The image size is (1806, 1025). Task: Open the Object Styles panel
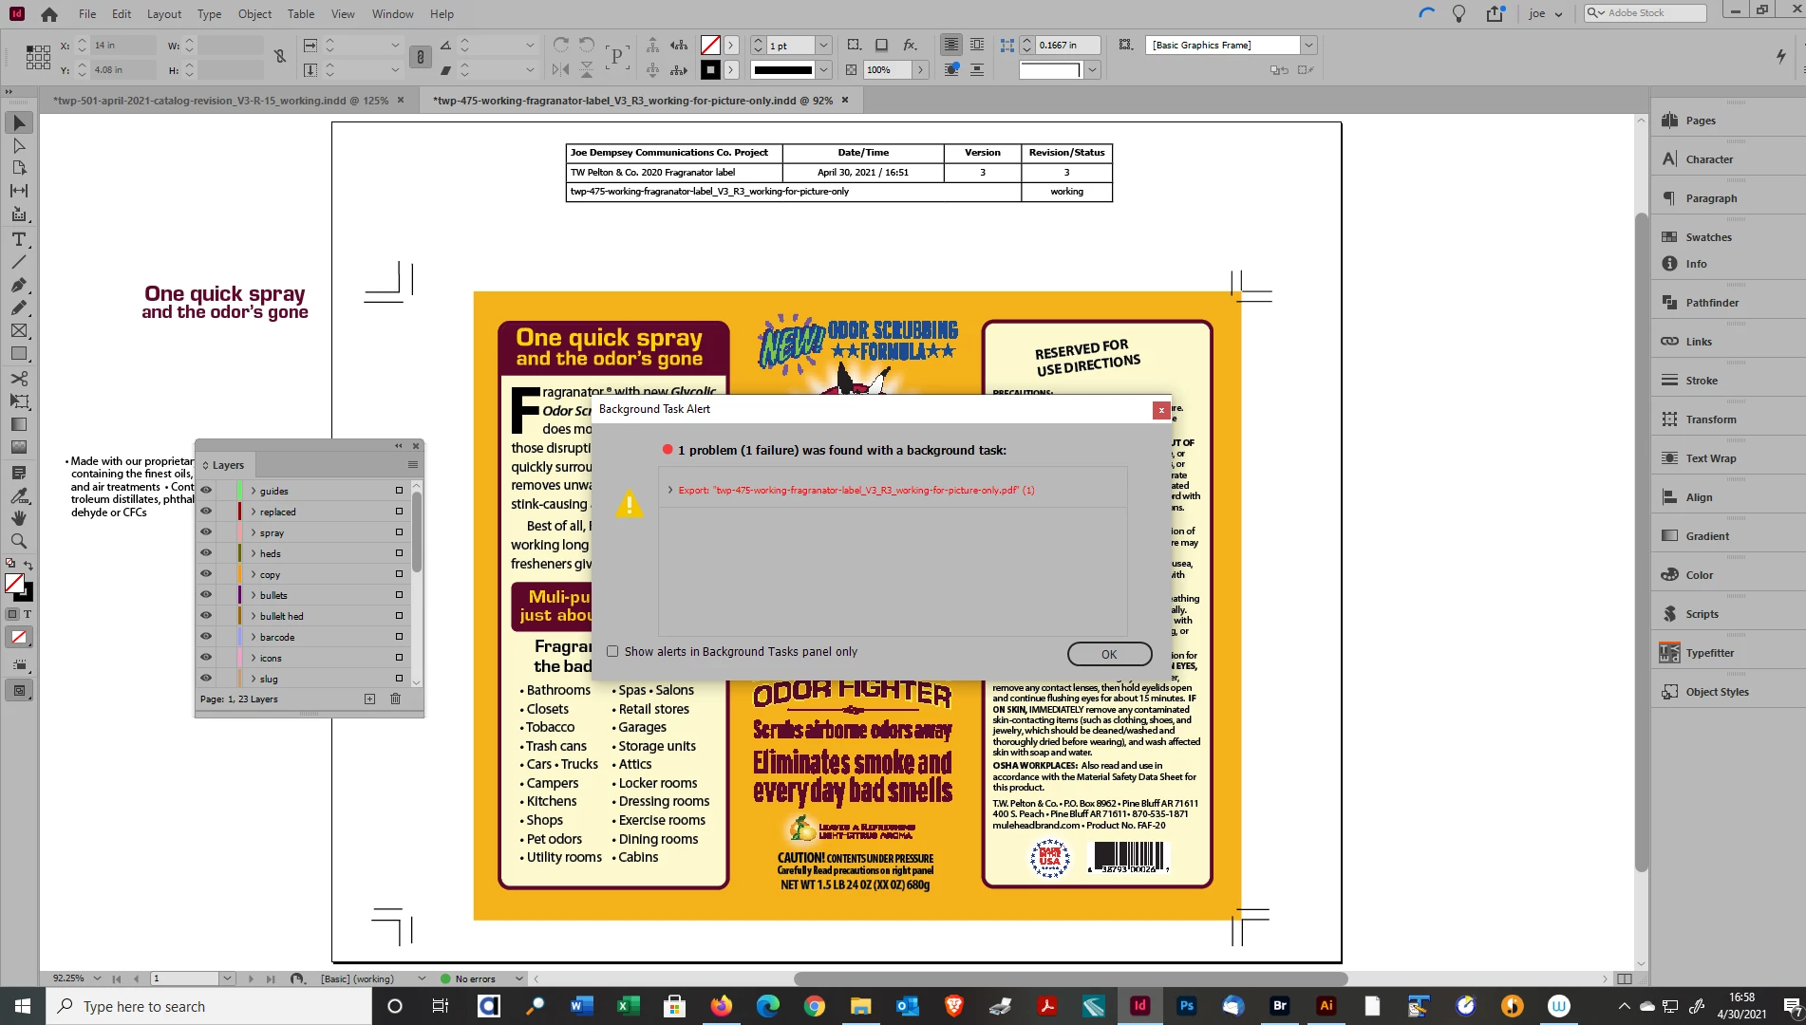(1716, 692)
